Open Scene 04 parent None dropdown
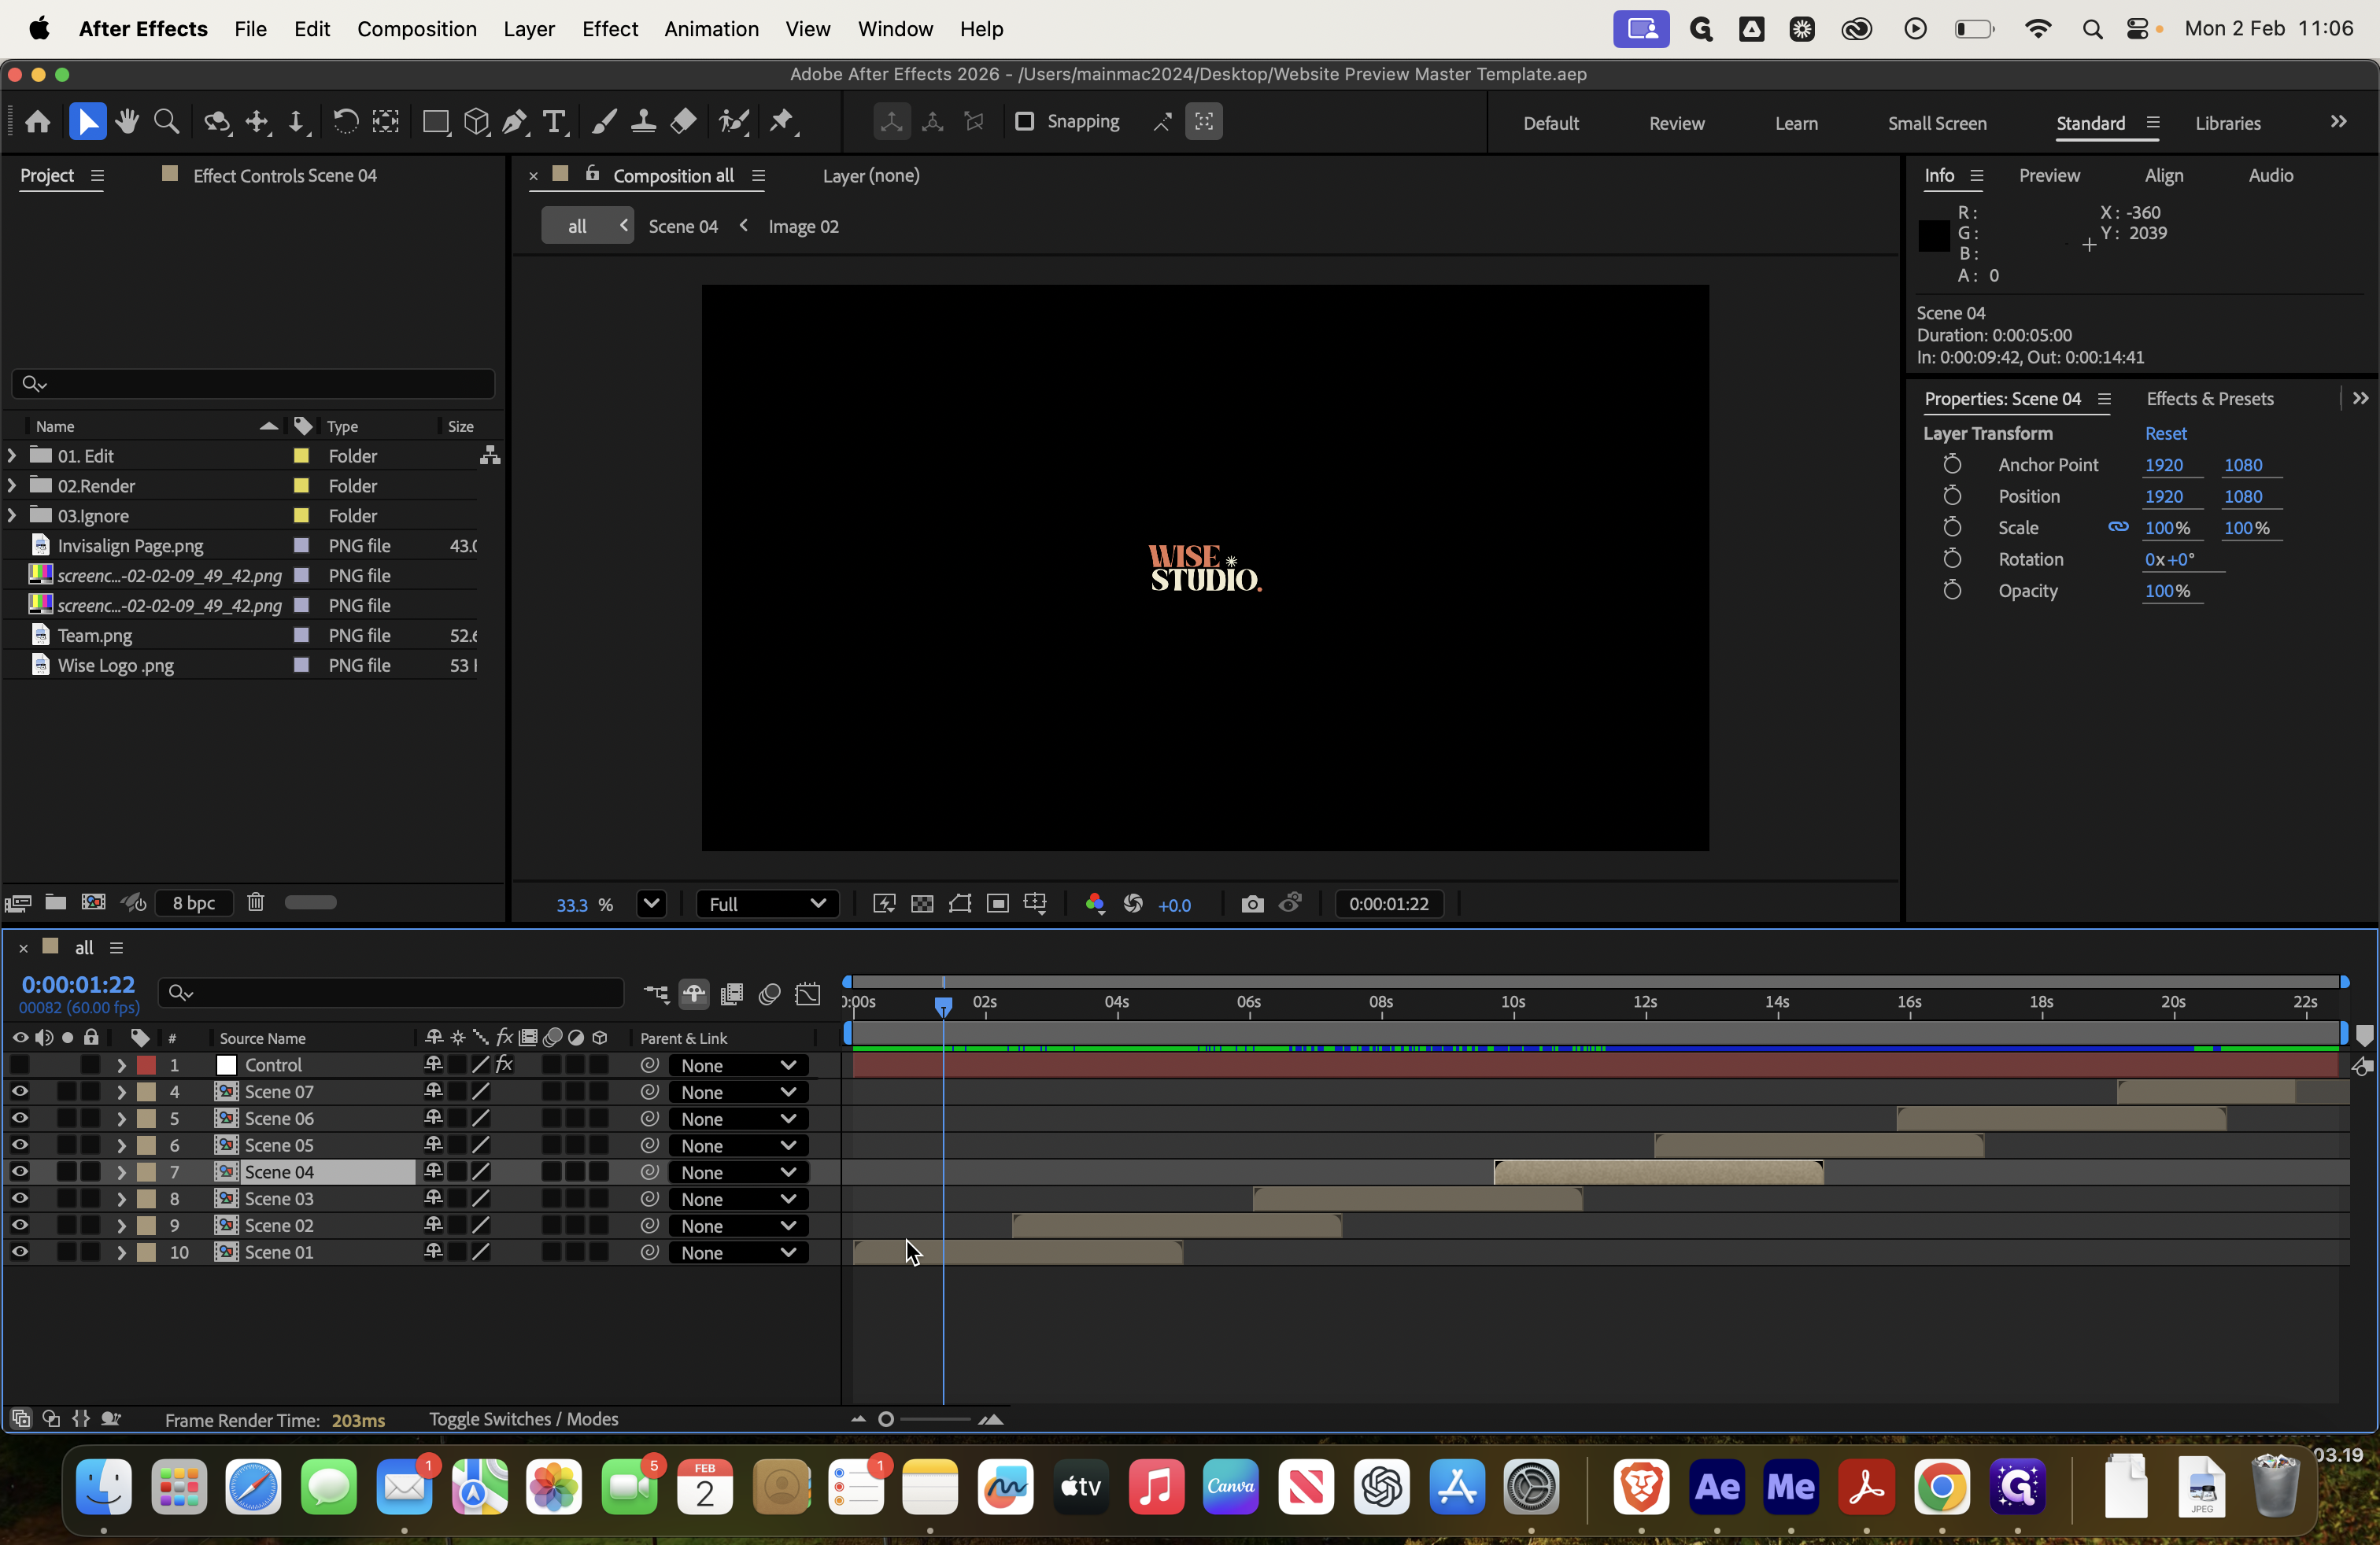The height and width of the screenshot is (1545, 2380). click(738, 1172)
